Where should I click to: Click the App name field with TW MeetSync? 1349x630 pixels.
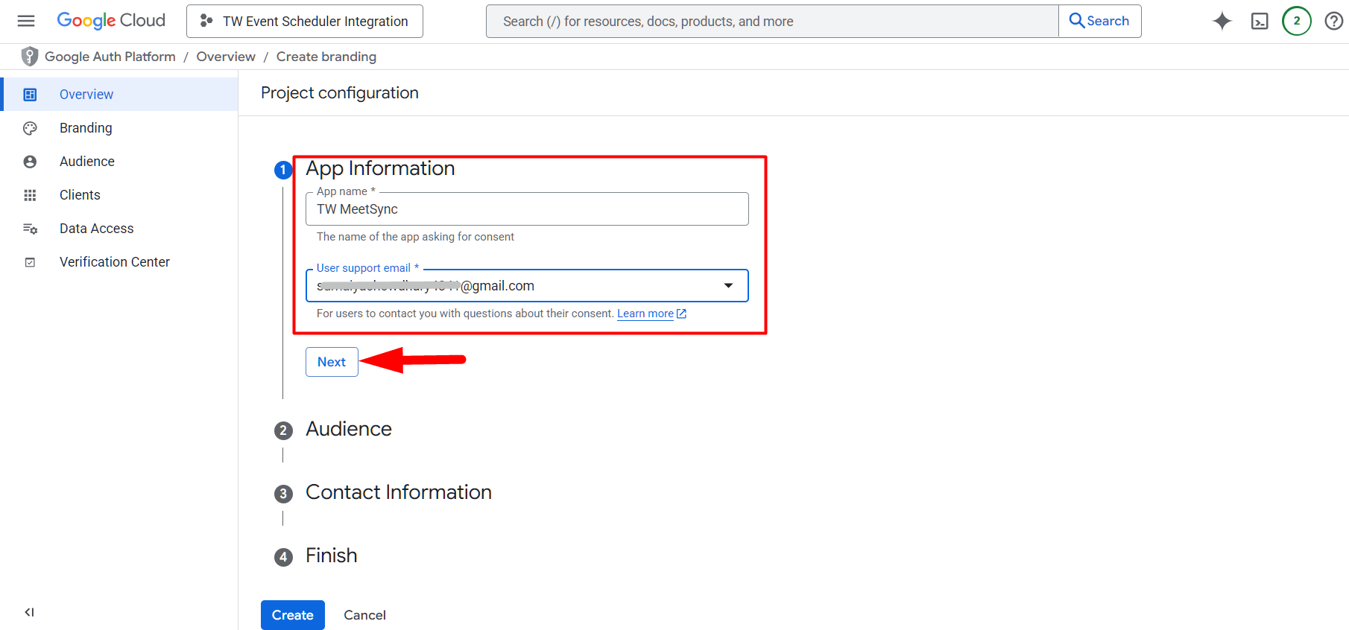527,209
